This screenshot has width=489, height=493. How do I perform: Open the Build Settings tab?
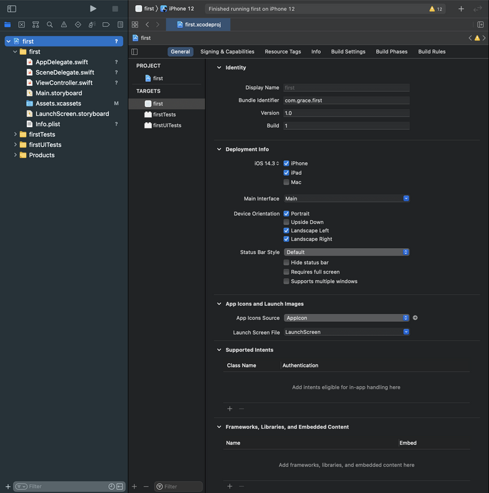point(348,52)
